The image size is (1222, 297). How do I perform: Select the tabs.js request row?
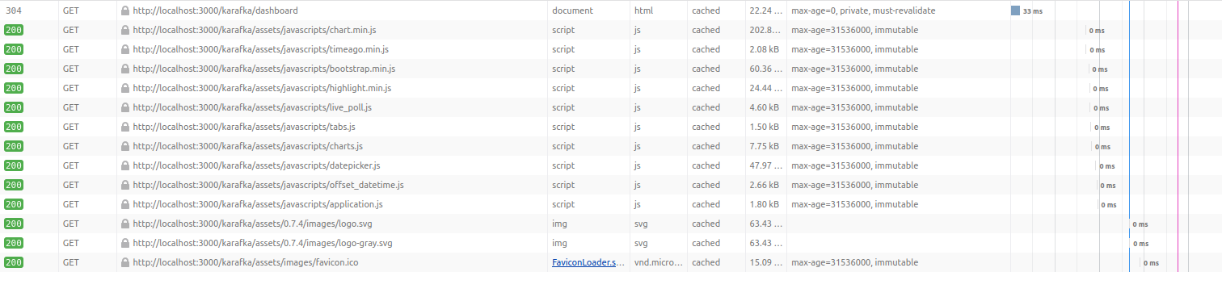[x=611, y=128]
